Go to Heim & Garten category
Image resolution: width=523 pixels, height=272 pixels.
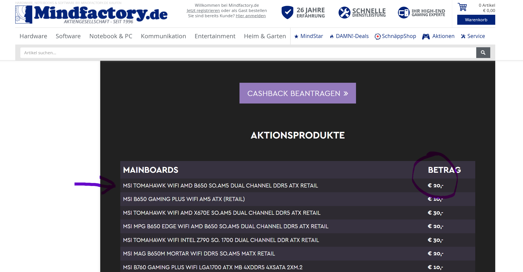265,36
